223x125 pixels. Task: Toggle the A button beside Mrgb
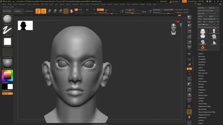(76, 10)
